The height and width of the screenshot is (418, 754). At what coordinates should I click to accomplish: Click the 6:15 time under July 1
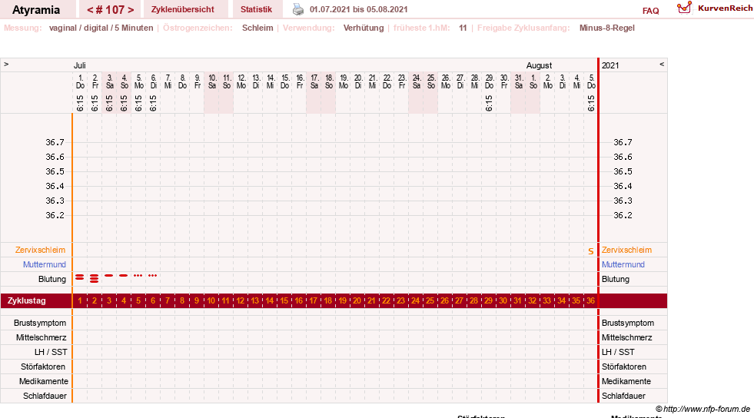[80, 103]
